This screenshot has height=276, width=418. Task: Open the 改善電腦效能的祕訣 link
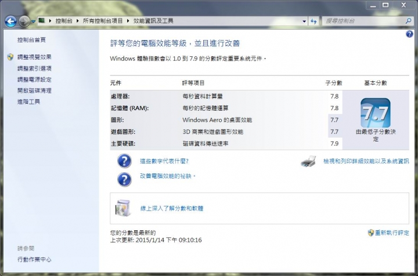tap(167, 176)
